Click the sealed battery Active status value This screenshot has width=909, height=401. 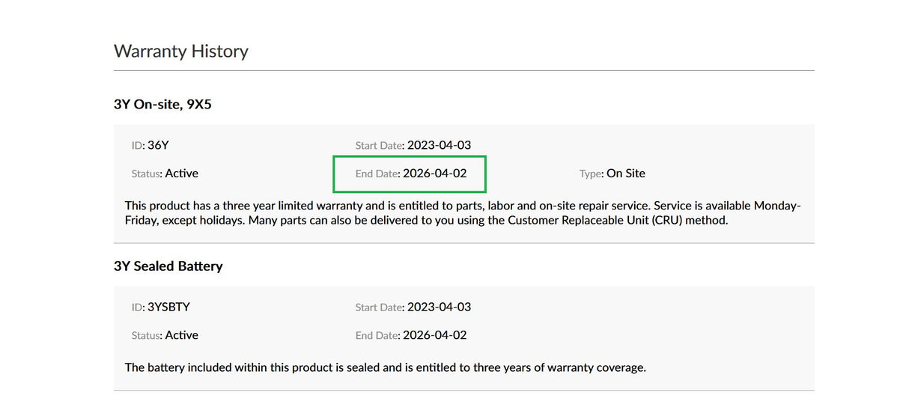click(x=181, y=335)
